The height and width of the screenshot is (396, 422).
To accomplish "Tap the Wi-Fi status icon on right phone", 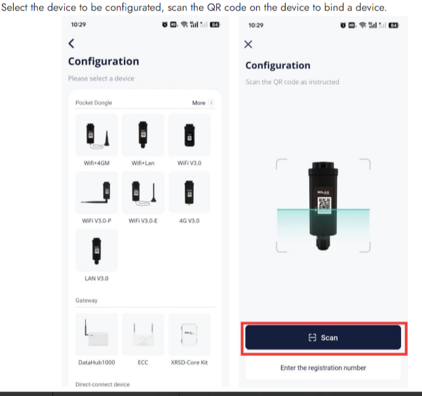I will (x=362, y=26).
